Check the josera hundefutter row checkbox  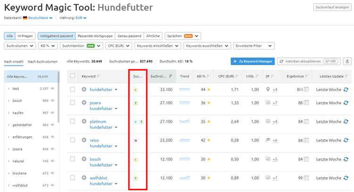[x=73, y=102]
